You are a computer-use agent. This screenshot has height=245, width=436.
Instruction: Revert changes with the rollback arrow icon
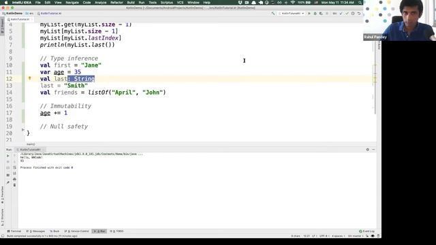pos(359,14)
